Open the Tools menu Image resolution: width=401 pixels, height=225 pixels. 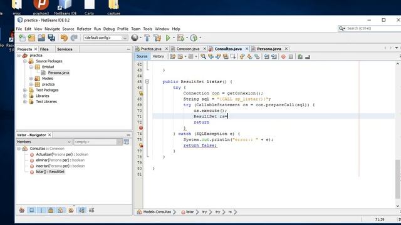[148, 29]
